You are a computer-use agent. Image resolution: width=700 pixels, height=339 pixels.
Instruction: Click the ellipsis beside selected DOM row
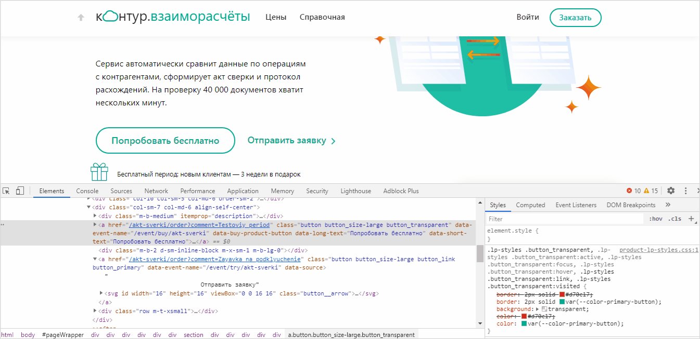pyautogui.click(x=3, y=225)
